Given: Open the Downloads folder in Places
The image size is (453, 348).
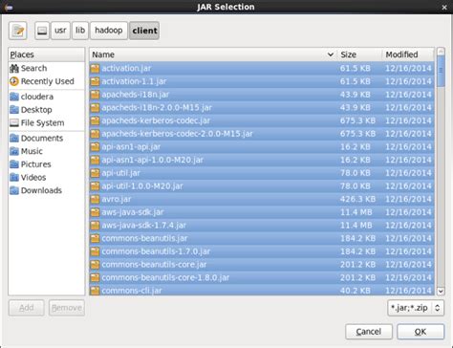Looking at the screenshot, I should coord(35,190).
